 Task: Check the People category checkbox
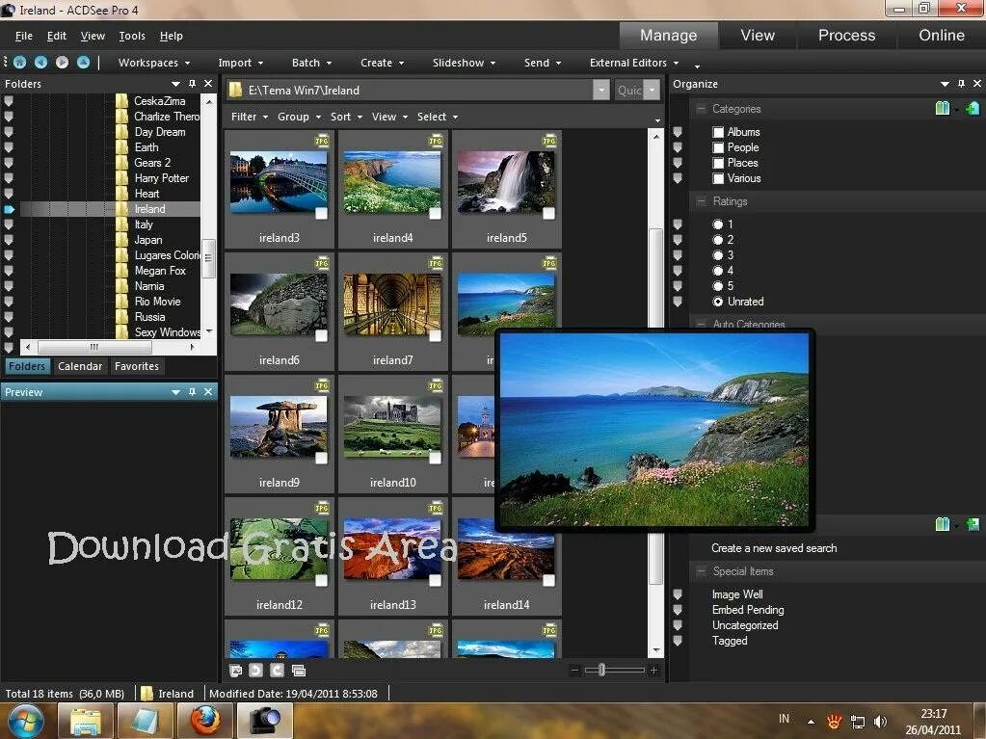click(718, 147)
